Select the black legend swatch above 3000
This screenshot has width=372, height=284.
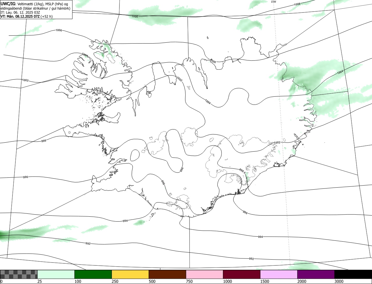[353, 274]
